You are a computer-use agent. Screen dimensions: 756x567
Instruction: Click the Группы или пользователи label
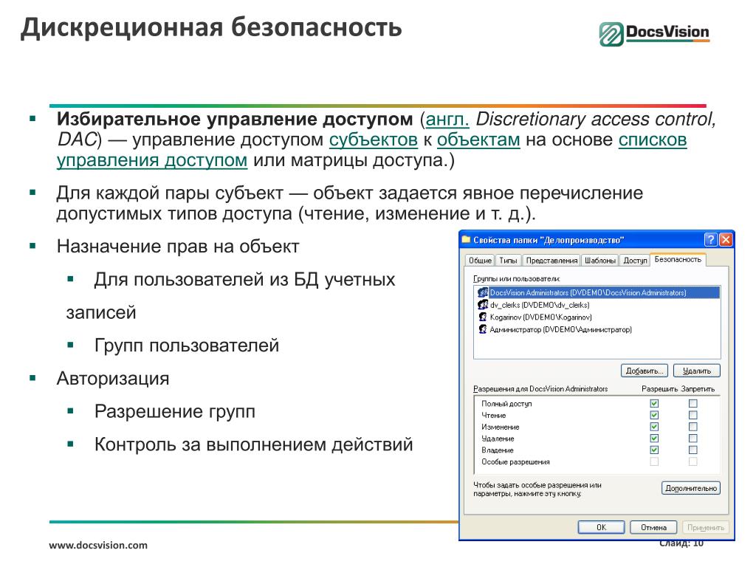516,278
